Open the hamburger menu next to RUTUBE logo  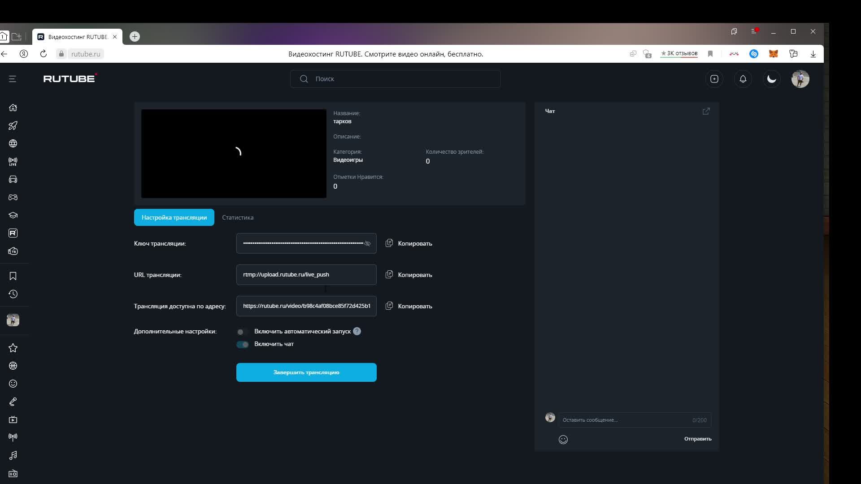click(x=13, y=79)
